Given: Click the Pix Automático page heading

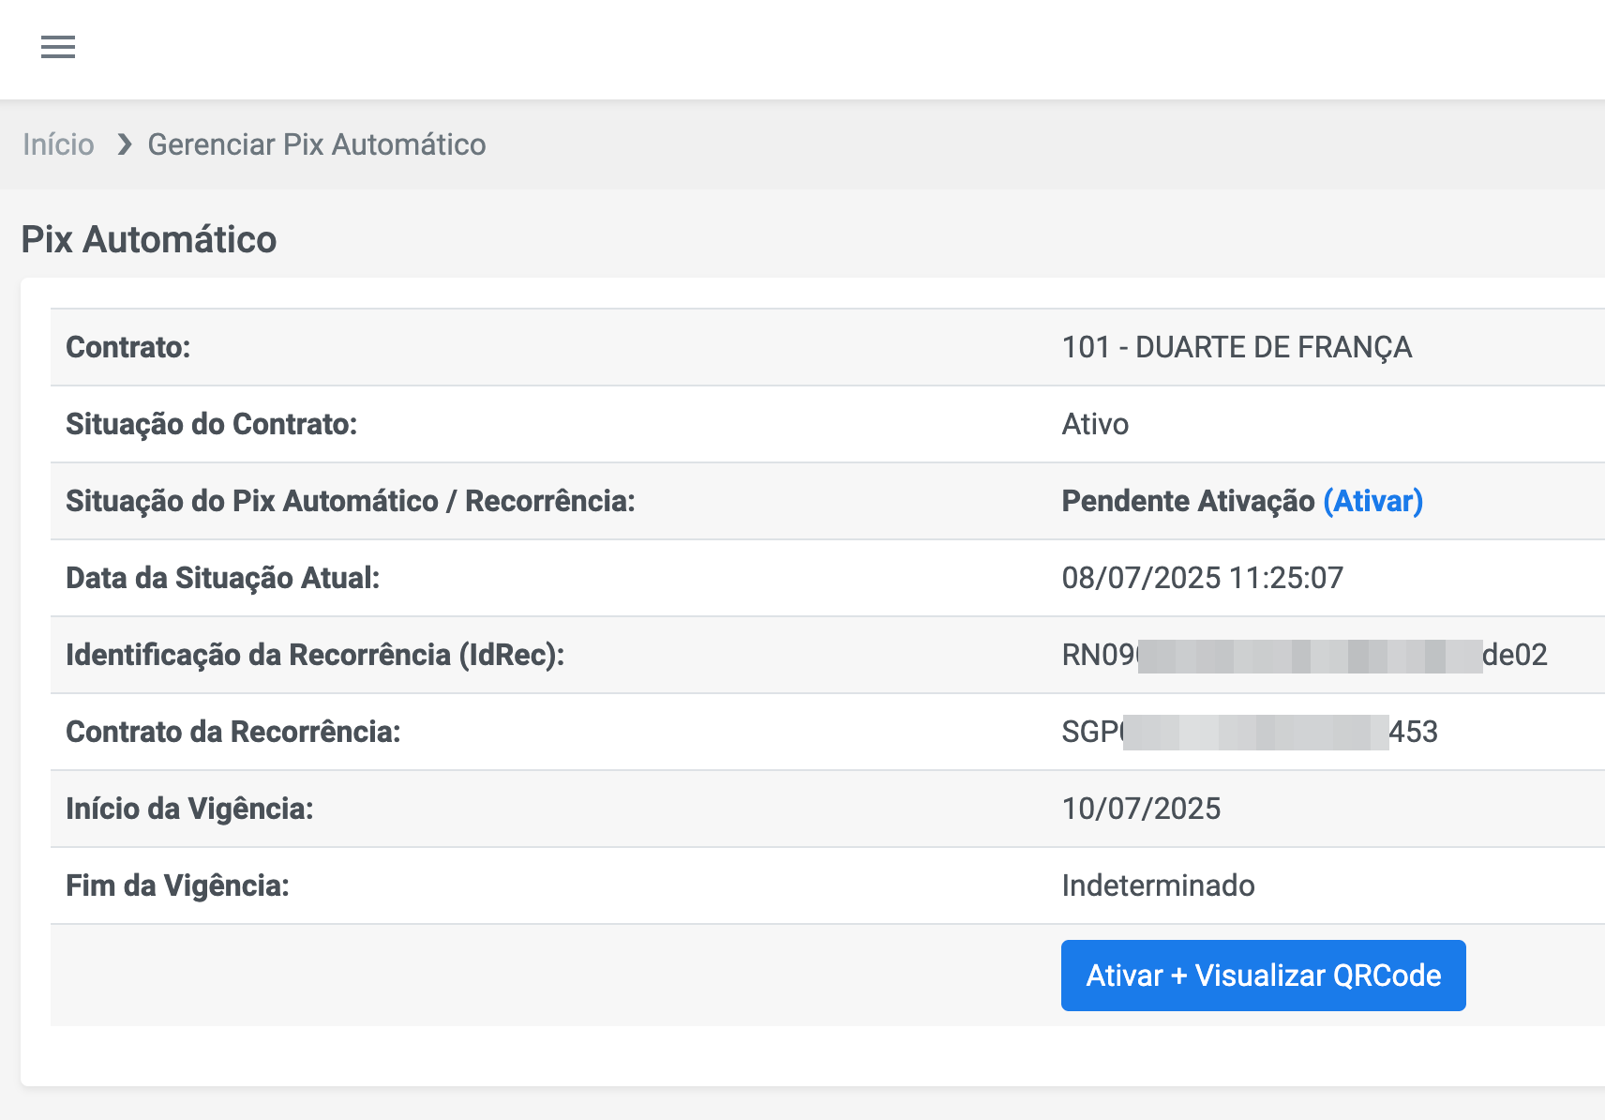Looking at the screenshot, I should 149,240.
